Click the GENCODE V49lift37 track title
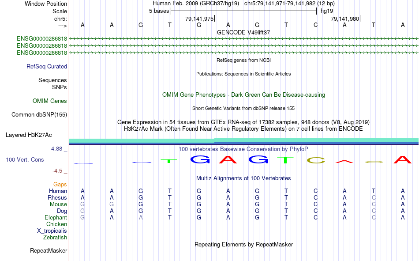Viewport: 419px width, 261px height. 243,32
